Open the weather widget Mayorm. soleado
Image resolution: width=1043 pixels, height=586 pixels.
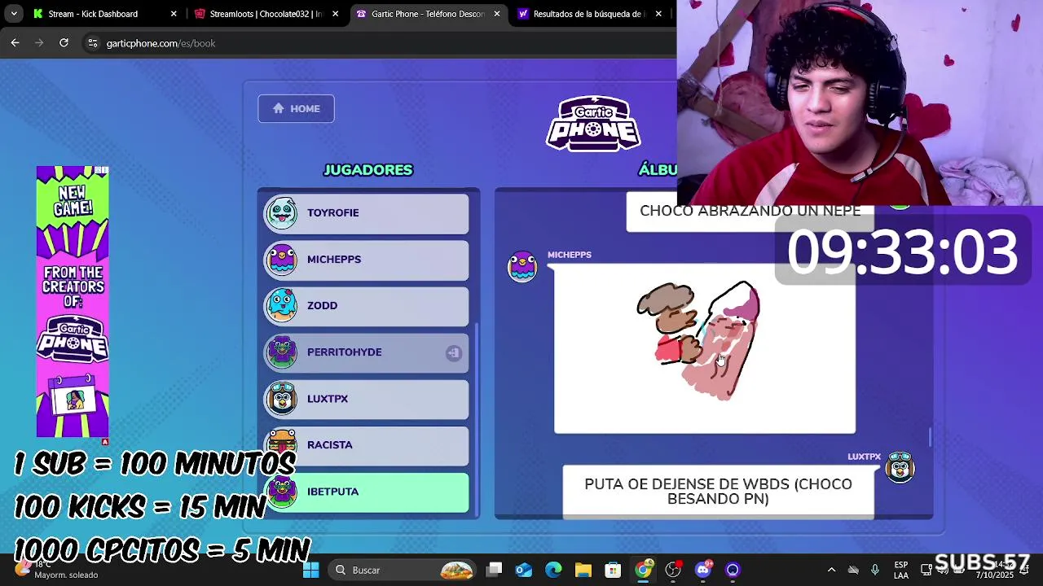point(59,570)
